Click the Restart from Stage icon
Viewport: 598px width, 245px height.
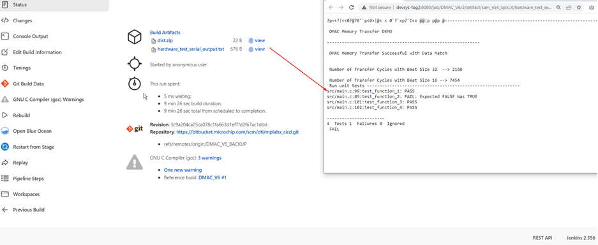5,147
